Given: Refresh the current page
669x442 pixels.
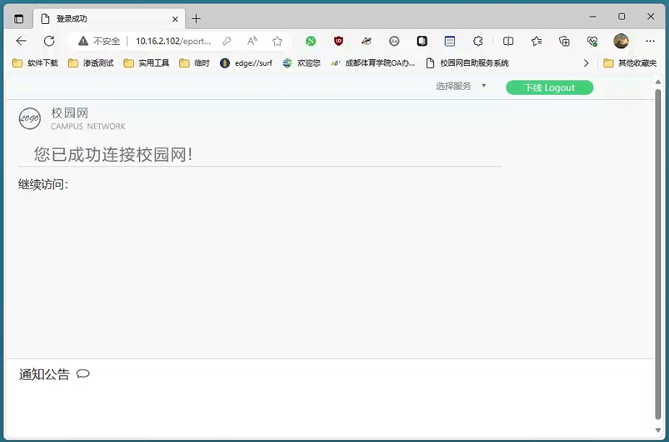Looking at the screenshot, I should tap(49, 41).
